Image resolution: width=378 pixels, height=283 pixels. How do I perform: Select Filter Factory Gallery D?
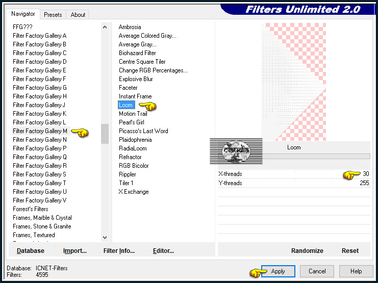pyautogui.click(x=40, y=62)
